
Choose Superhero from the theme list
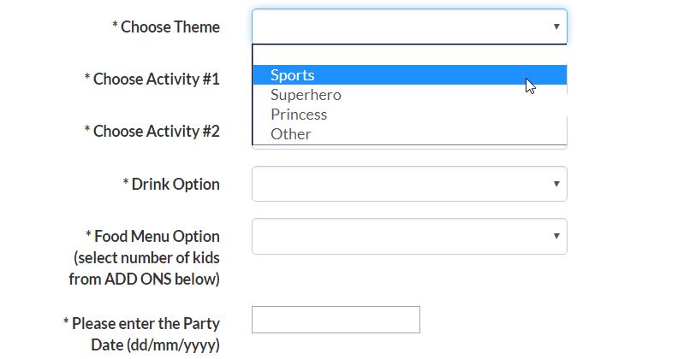pos(409,95)
